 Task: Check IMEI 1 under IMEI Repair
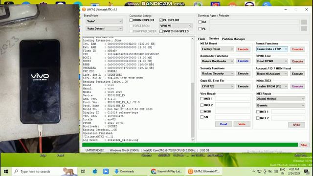click(x=258, y=112)
